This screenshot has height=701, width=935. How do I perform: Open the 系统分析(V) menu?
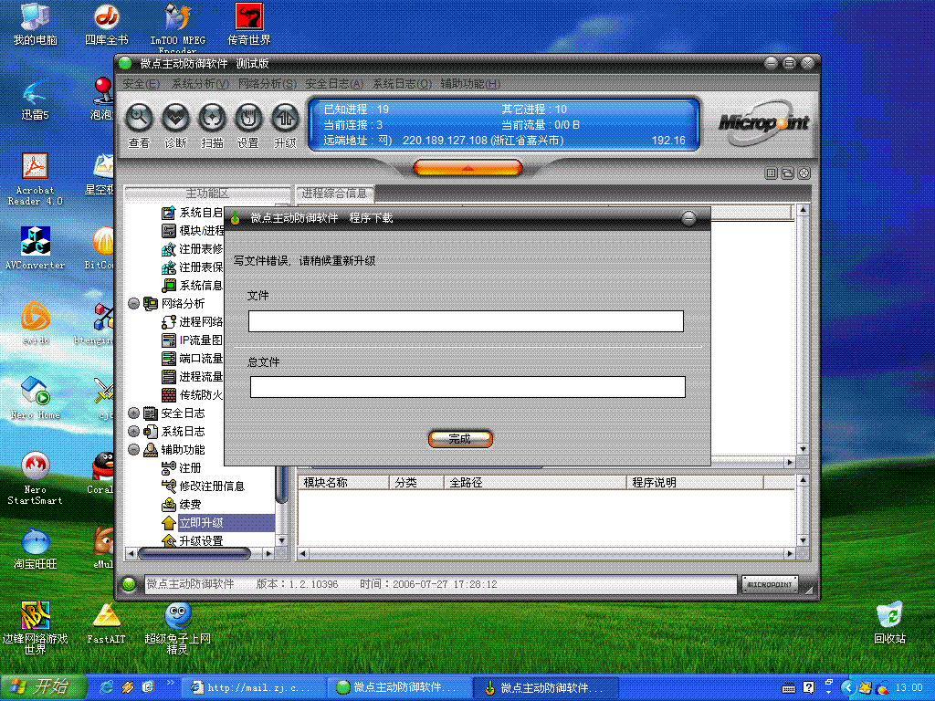click(200, 84)
